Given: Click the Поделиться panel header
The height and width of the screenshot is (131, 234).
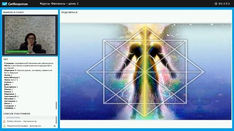Looking at the screenshot, I should coord(69,12).
